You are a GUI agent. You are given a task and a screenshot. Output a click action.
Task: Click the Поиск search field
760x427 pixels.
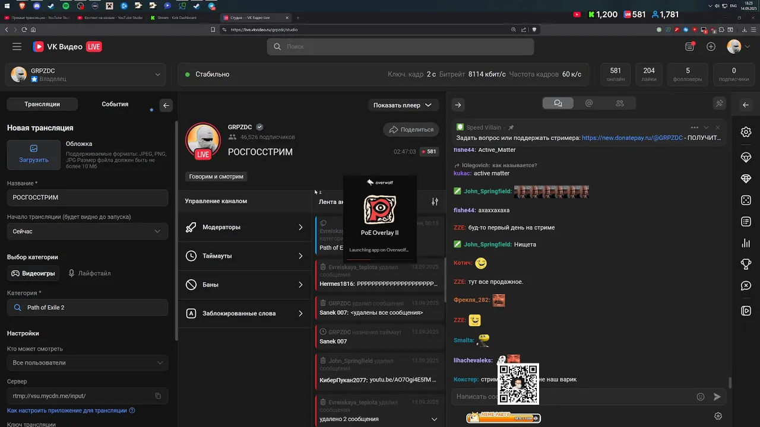(x=400, y=46)
